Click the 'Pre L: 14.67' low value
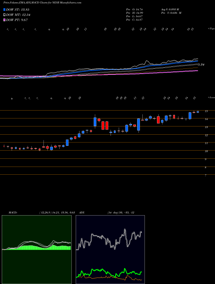 click(134, 16)
